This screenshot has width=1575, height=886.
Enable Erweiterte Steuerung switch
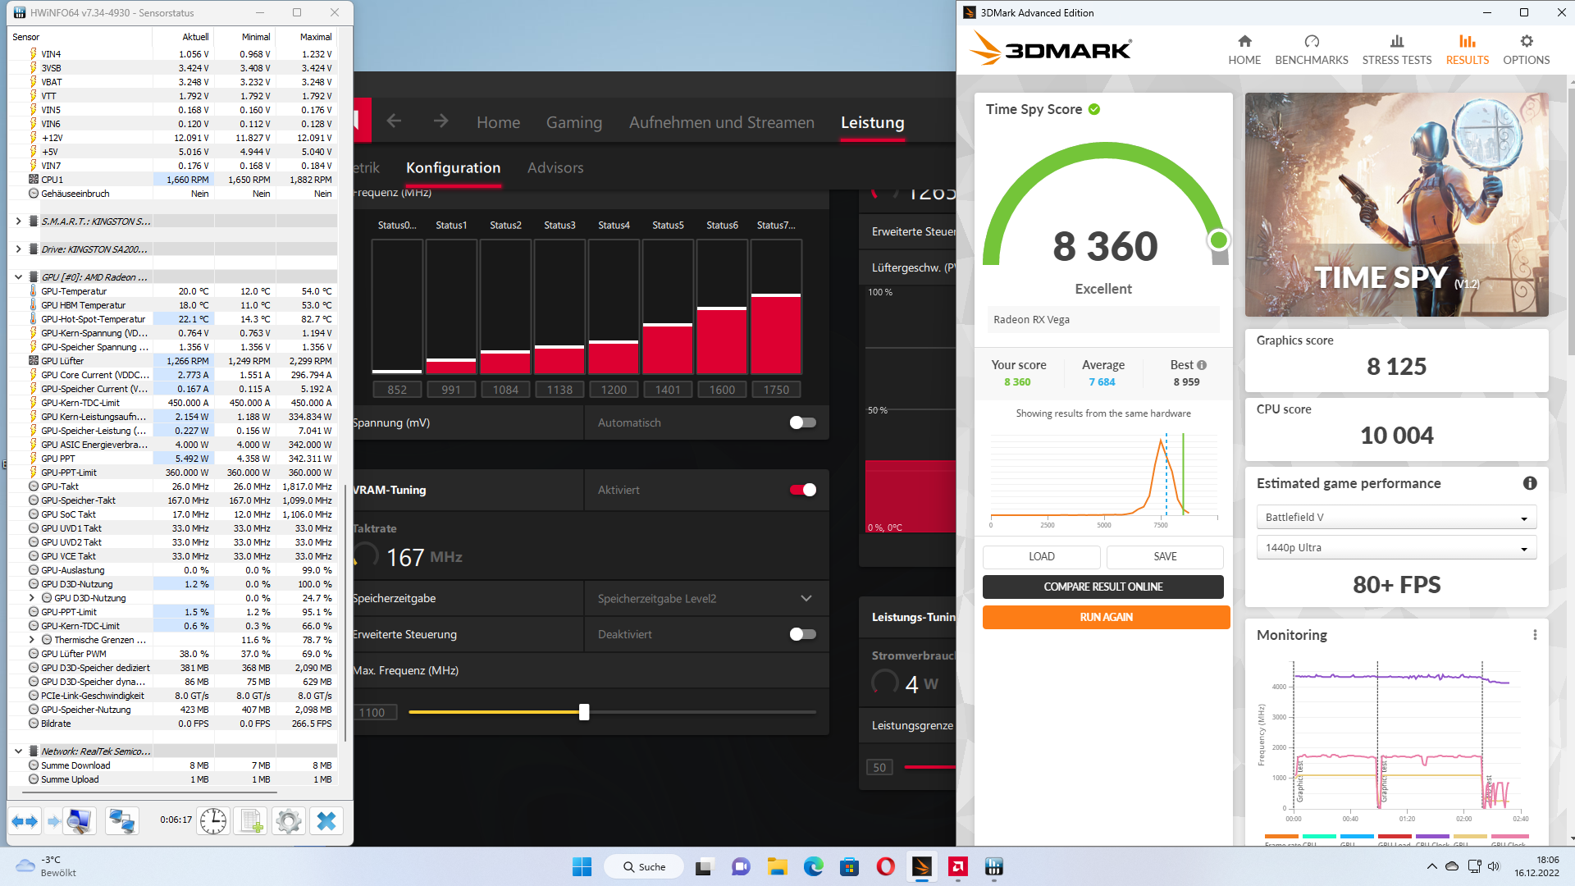tap(802, 634)
